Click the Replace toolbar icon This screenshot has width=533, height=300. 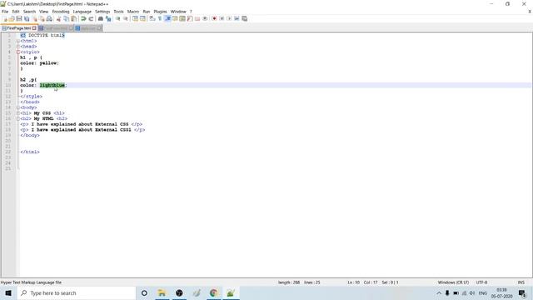pos(108,18)
